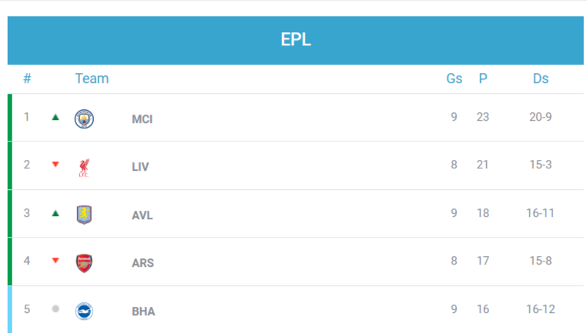Select the ARS team name

coord(143,263)
